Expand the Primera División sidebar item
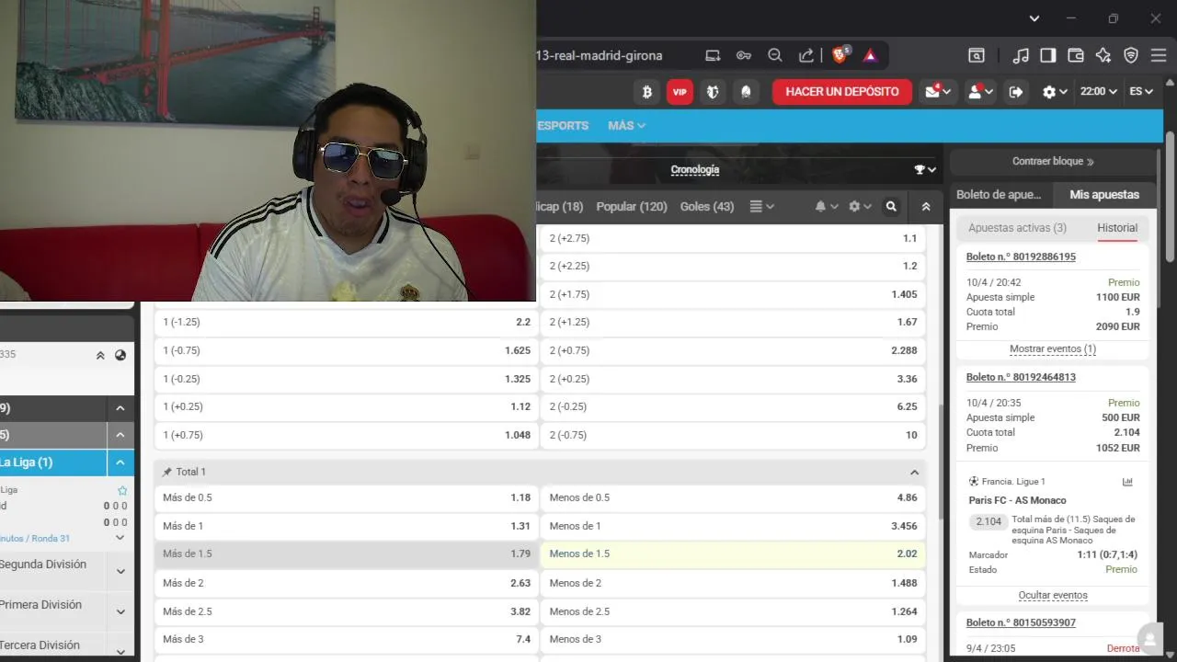 click(x=120, y=611)
